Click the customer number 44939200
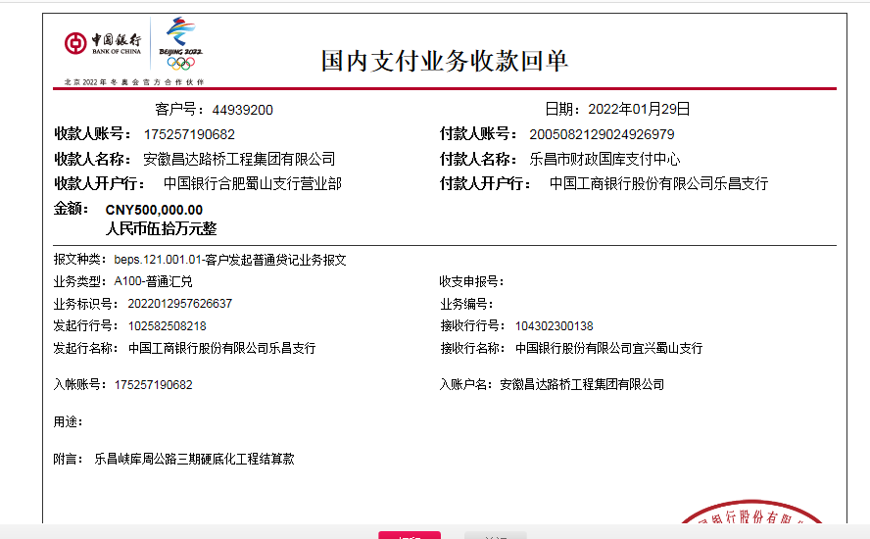 click(x=242, y=110)
